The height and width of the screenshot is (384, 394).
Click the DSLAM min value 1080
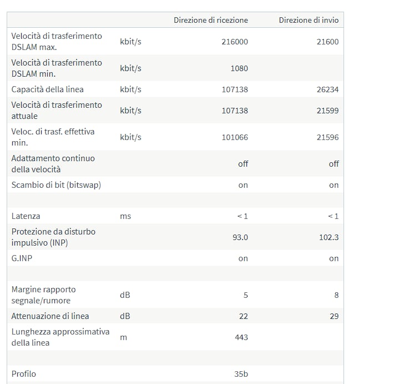[239, 68]
